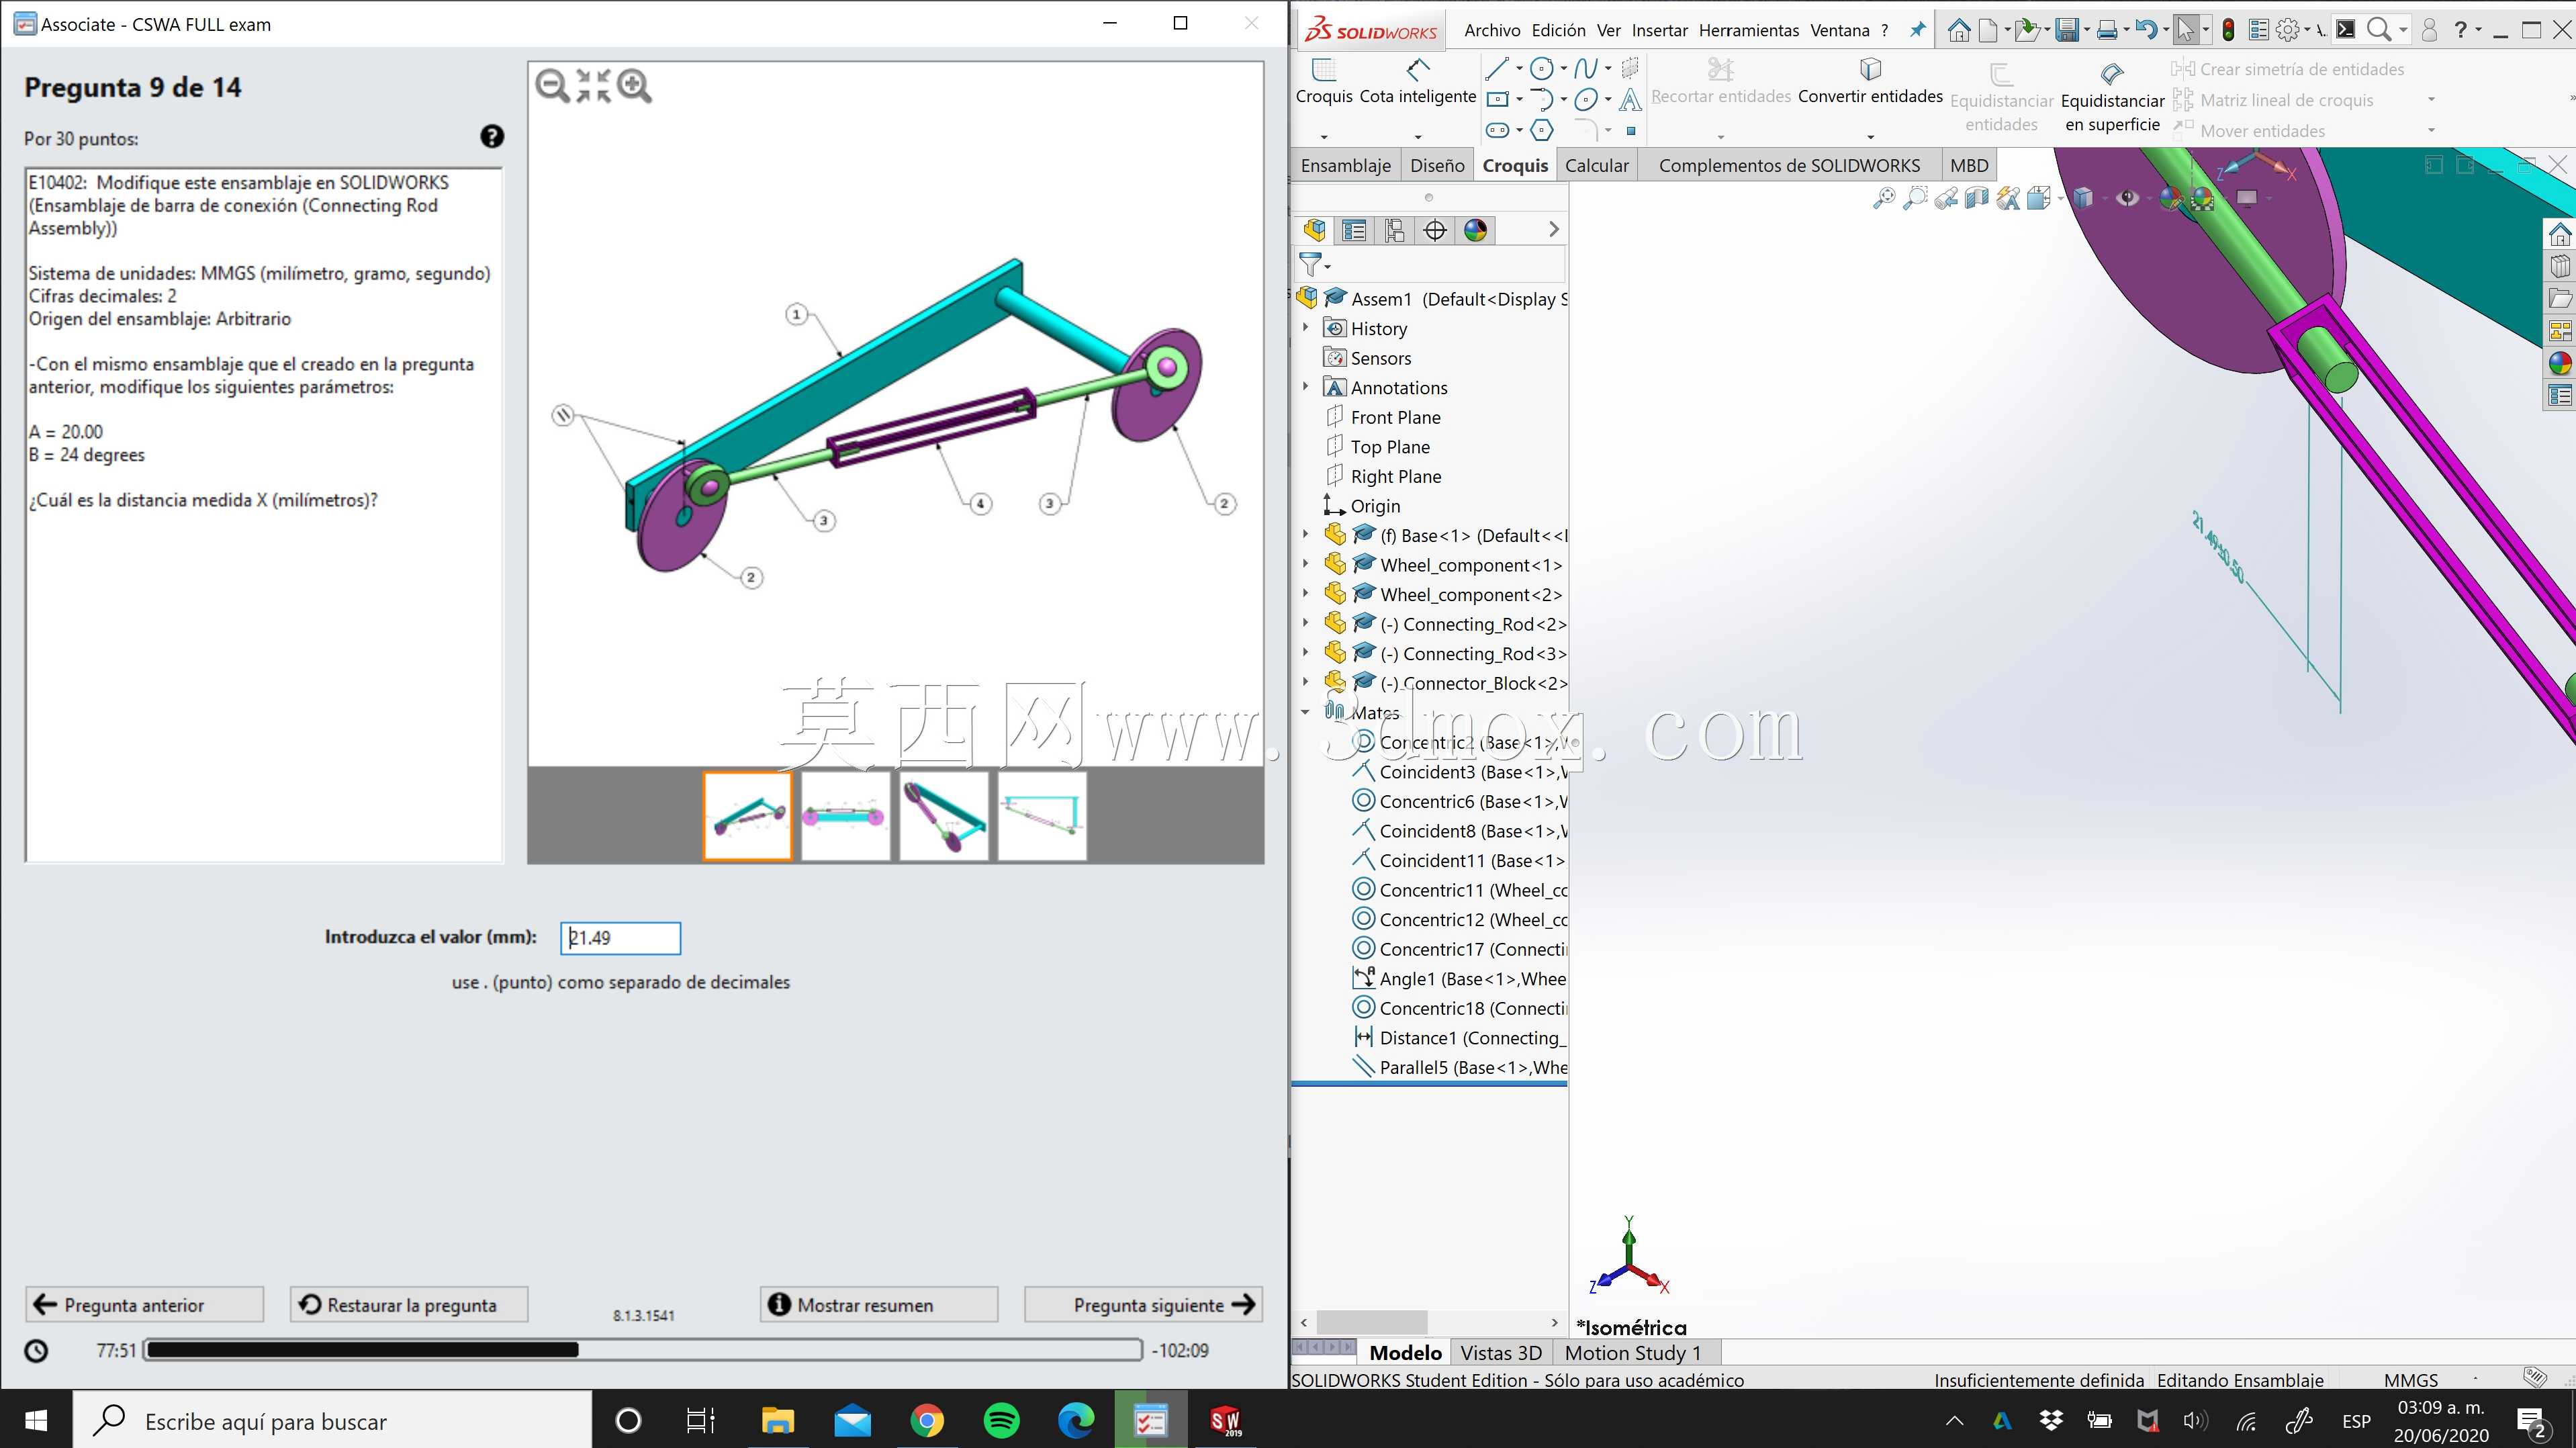The height and width of the screenshot is (1448, 2576).
Task: Open the Insertar menu
Action: (x=1659, y=30)
